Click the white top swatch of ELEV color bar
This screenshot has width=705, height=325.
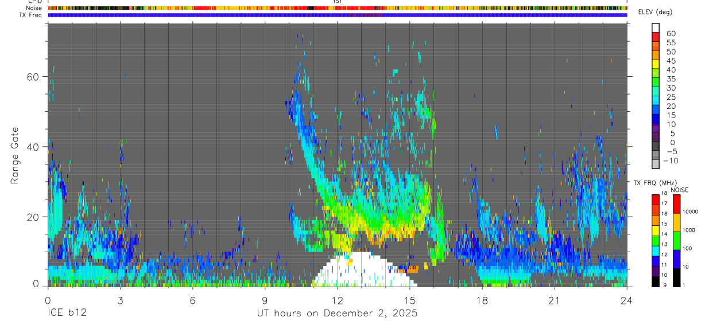click(656, 27)
